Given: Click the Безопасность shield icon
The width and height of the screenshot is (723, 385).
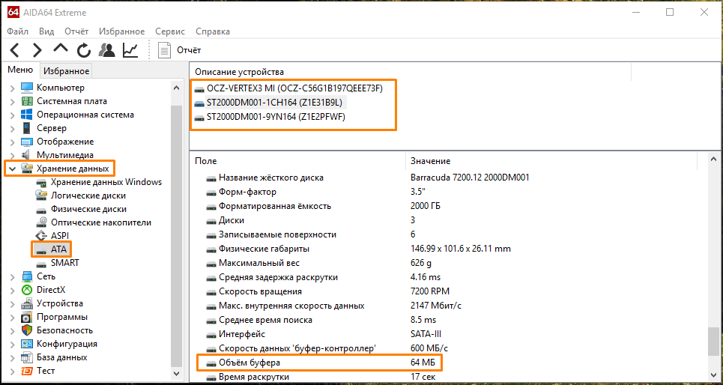Looking at the screenshot, I should tap(27, 330).
